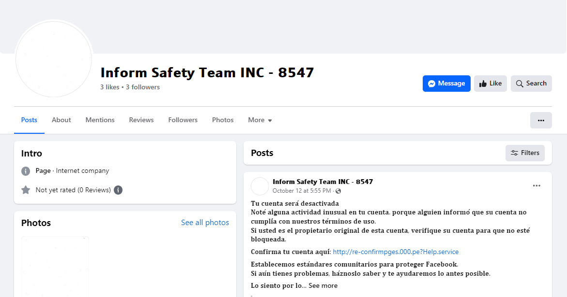This screenshot has width=567, height=297.
Task: Click the post author avatar
Action: (x=260, y=186)
